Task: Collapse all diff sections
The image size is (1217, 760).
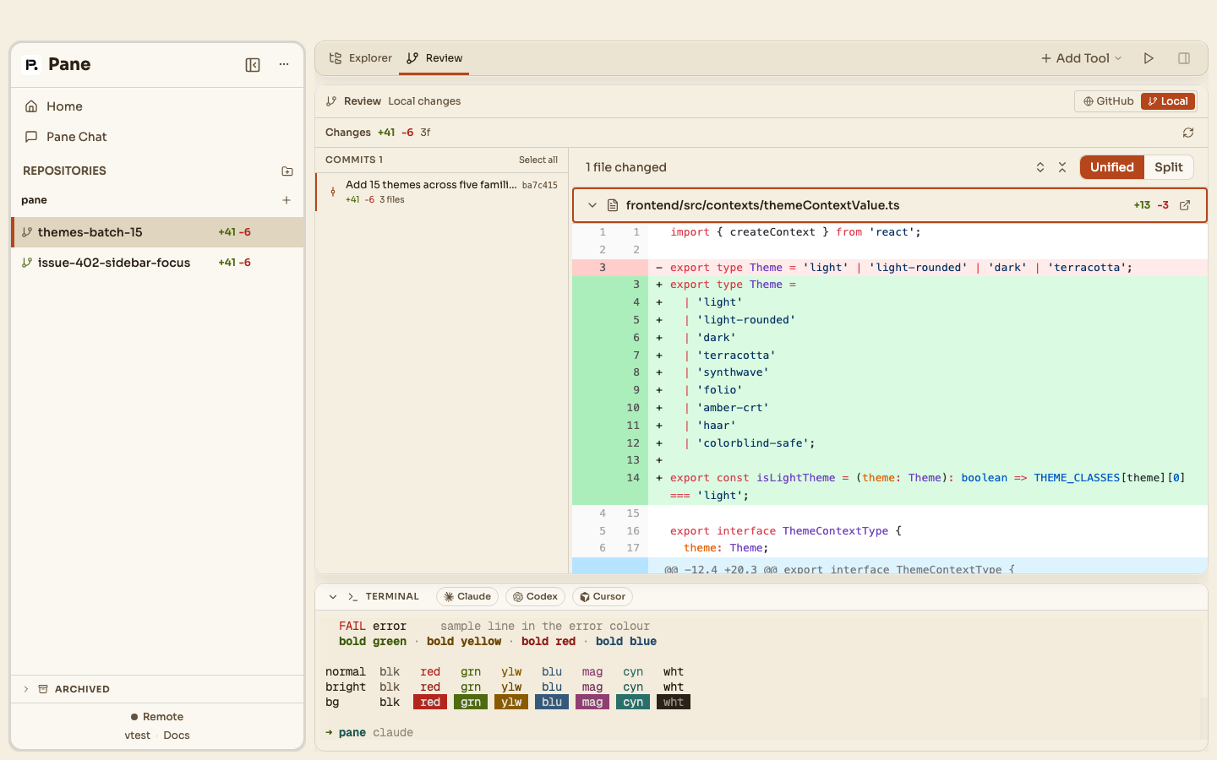Action: coord(1062,167)
